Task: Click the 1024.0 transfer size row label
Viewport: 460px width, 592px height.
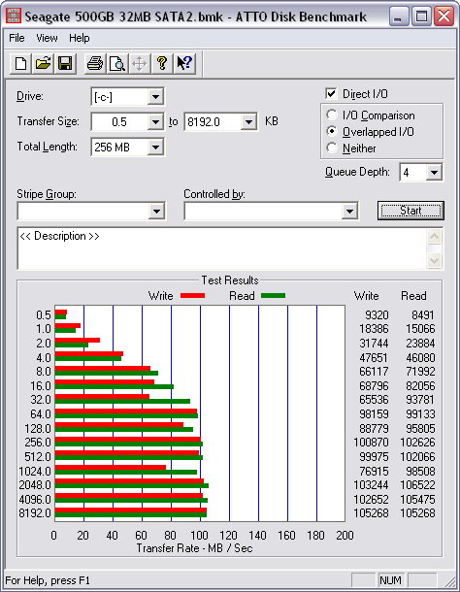Action: (35, 472)
